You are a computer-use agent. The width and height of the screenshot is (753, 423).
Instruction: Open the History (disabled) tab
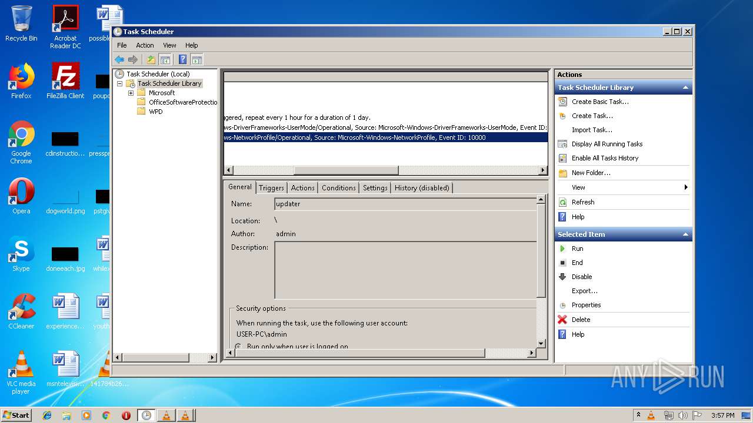point(422,188)
